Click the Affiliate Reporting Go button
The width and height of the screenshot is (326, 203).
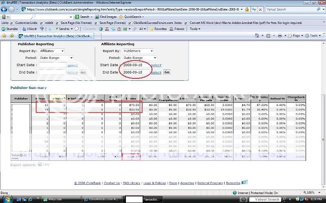point(167,72)
